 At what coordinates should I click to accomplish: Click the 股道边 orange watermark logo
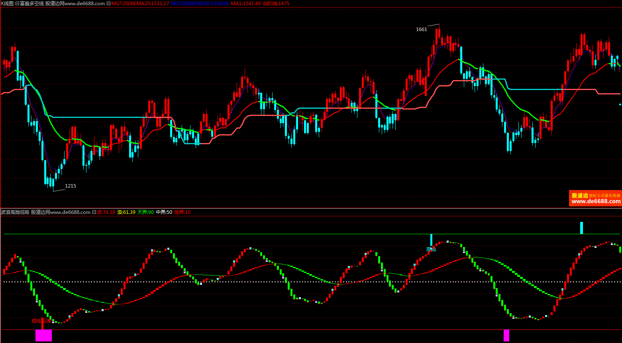coord(580,196)
